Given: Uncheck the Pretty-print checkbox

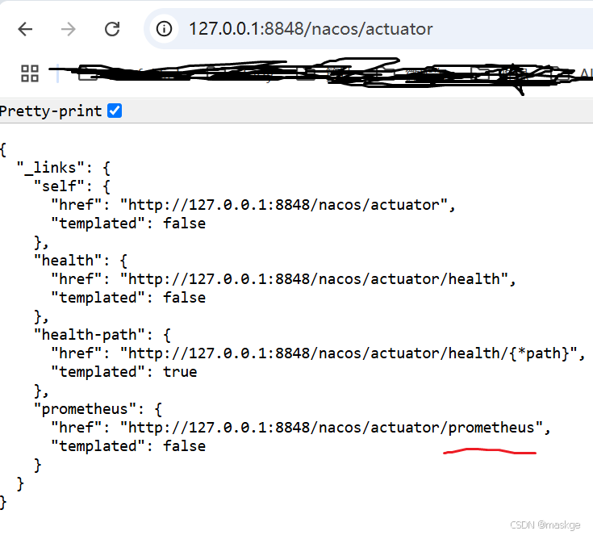Looking at the screenshot, I should tap(115, 111).
